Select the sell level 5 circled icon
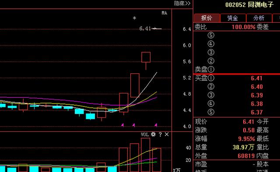Screen dimensions: 280x172 211,35
